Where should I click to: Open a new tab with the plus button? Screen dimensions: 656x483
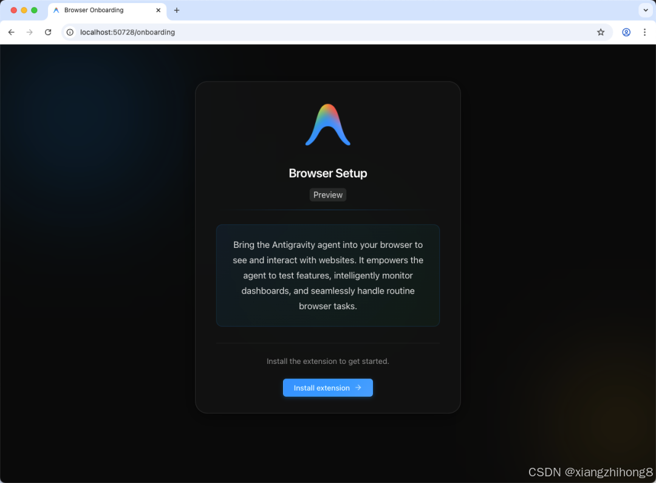click(x=177, y=10)
